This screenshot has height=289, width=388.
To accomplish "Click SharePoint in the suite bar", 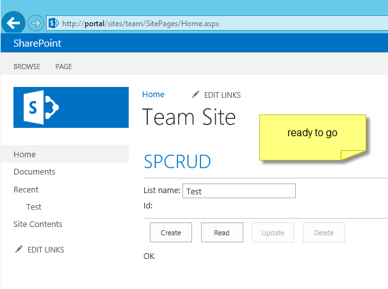I will coord(37,43).
